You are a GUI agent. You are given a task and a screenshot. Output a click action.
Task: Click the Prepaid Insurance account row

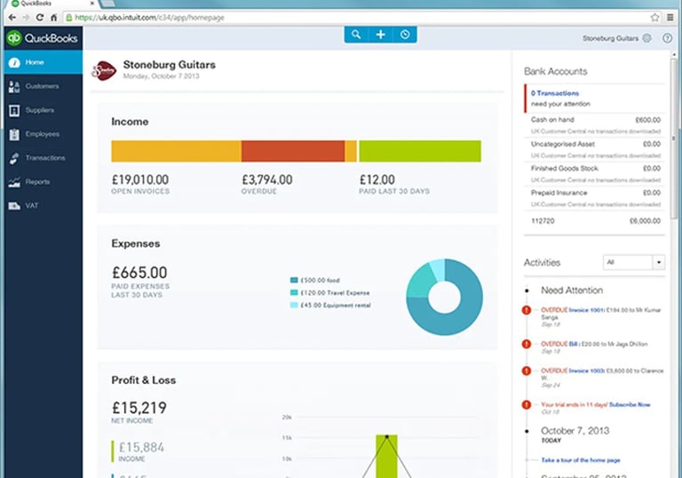click(595, 198)
